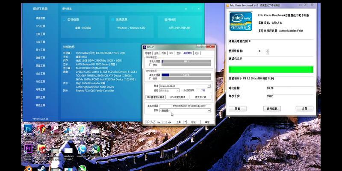This screenshot has height=171, width=342.
Task: Open the blue phone-icon desktop shortcut
Action: [82, 149]
